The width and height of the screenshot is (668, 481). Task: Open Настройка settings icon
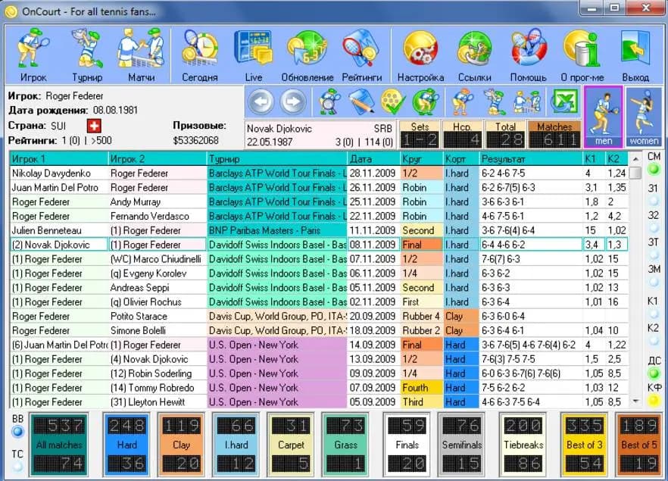coord(420,55)
